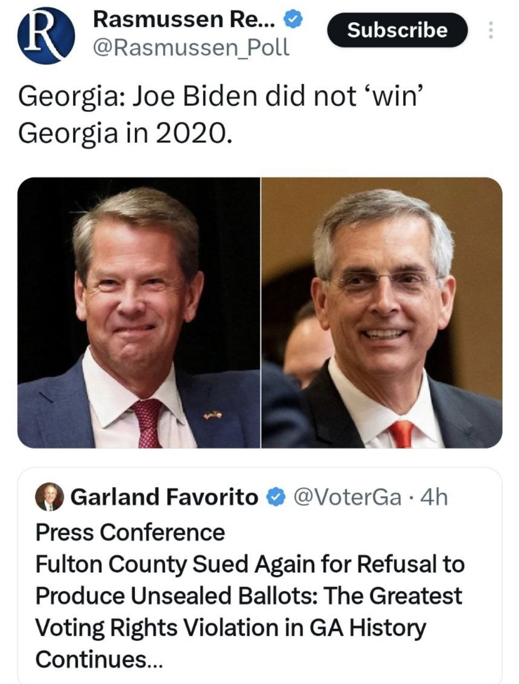Click the flag lapel pin in the left photo
The height and width of the screenshot is (684, 520).
coord(212,416)
